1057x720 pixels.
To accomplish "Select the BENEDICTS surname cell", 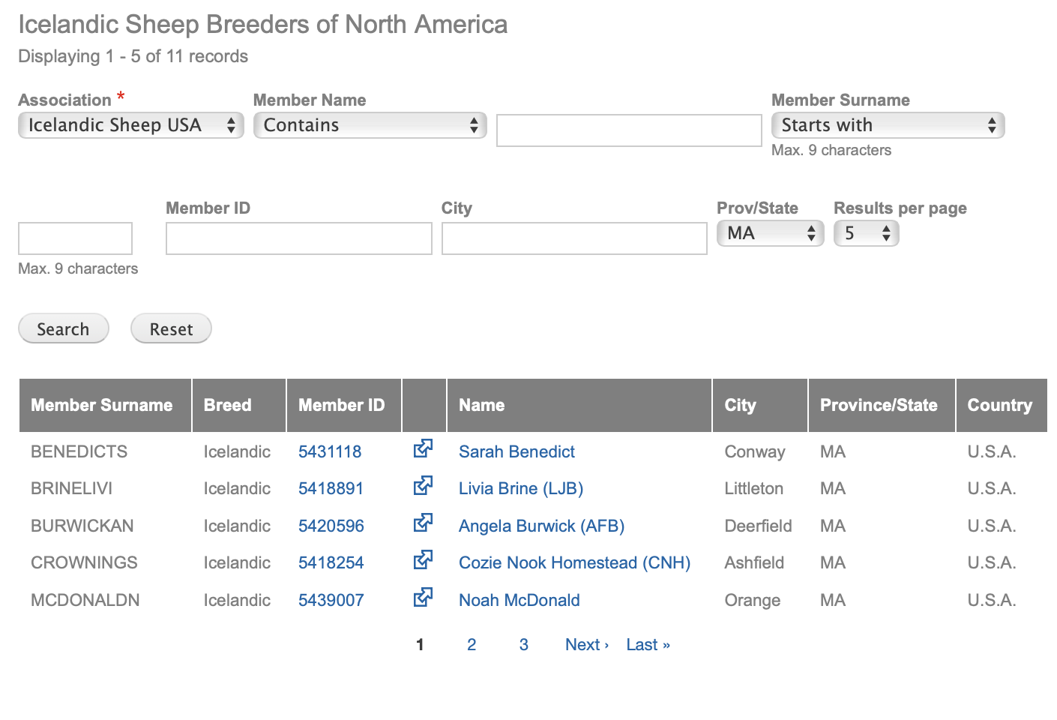I will coord(79,451).
